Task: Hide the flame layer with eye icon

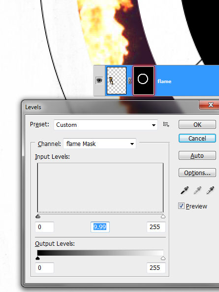Action: tap(99, 81)
